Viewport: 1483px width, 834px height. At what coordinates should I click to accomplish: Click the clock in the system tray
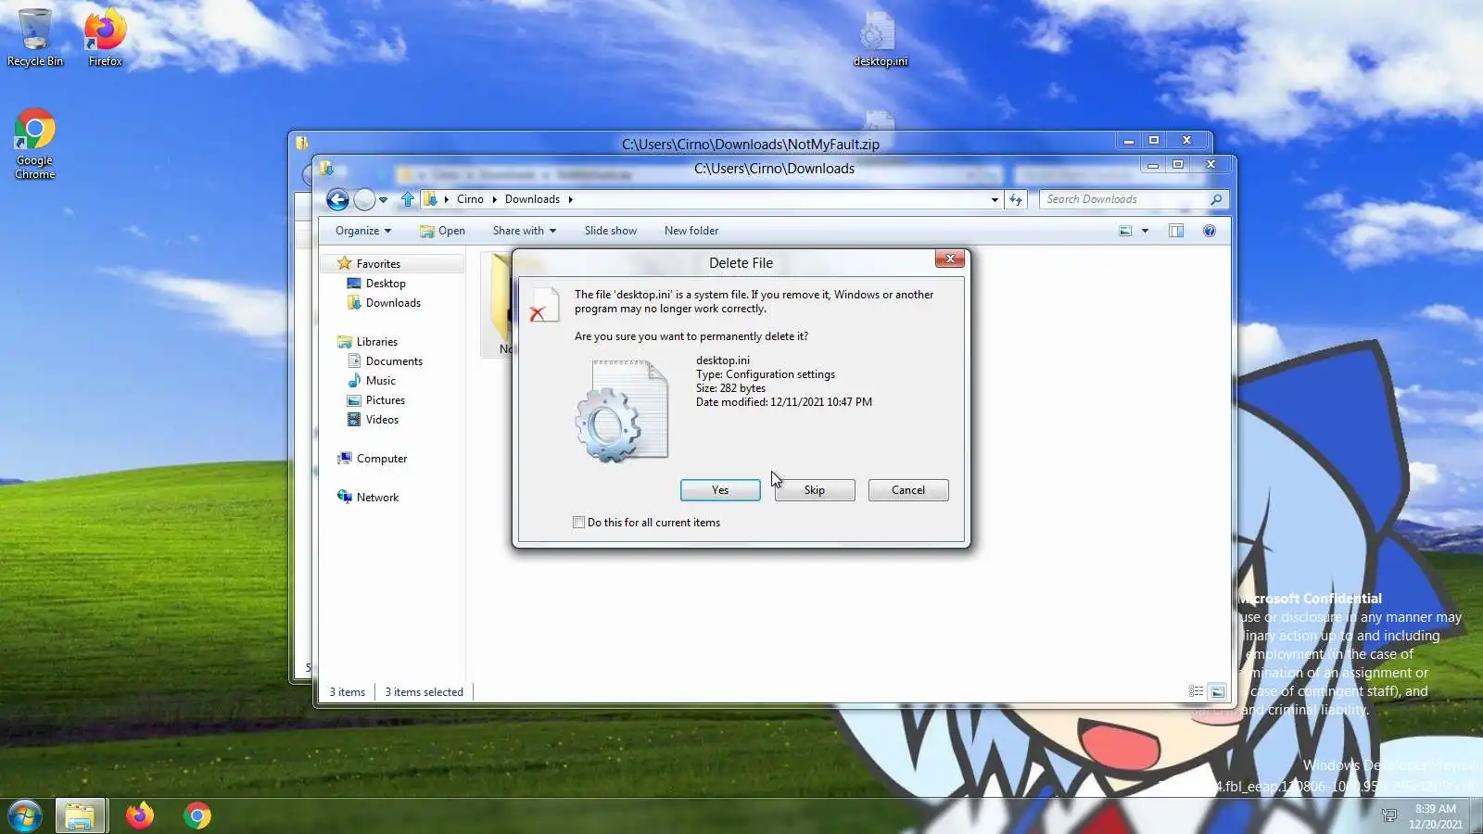(1436, 816)
